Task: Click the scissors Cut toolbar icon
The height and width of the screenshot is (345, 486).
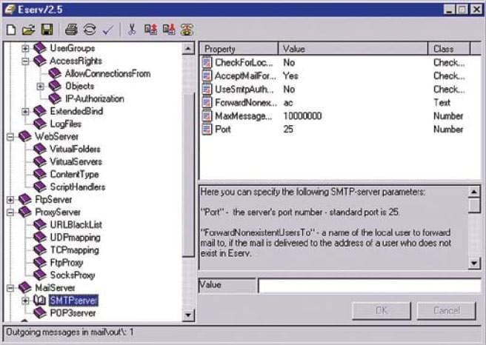Action: tap(132, 30)
